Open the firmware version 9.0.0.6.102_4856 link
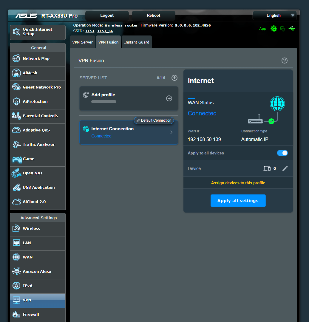This screenshot has height=322, width=309. tap(193, 25)
